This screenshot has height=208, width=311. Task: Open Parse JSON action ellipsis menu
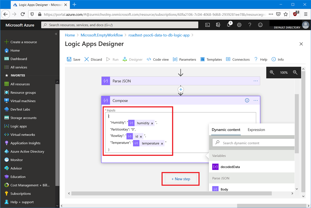[255, 81]
